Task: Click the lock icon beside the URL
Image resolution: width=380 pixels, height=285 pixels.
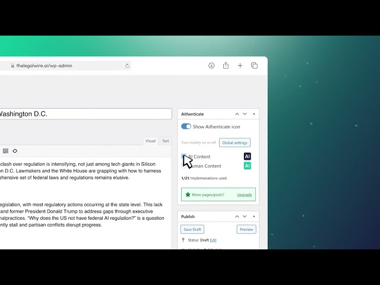Action: pos(12,66)
